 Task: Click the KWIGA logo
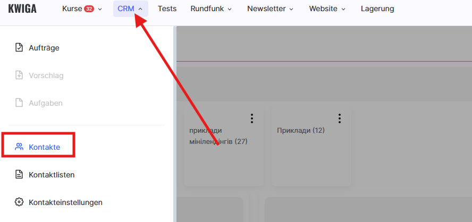[22, 8]
